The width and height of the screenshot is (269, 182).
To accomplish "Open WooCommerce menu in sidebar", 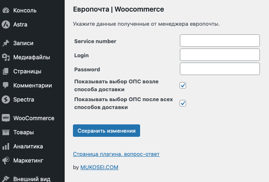I will pyautogui.click(x=34, y=118).
